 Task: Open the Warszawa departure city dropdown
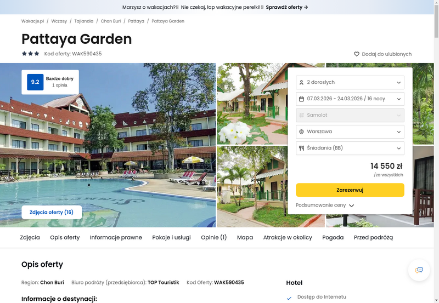click(350, 132)
